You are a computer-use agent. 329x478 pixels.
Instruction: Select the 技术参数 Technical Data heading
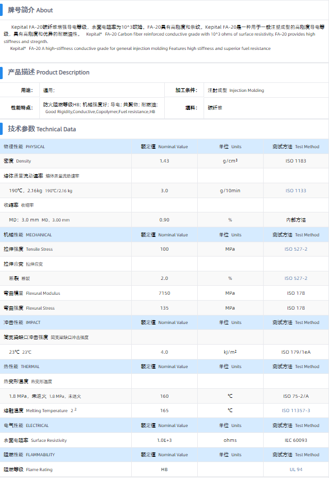[x=41, y=129]
